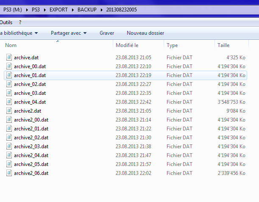Expand the arrow after BACKUP breadcrumb

point(102,10)
